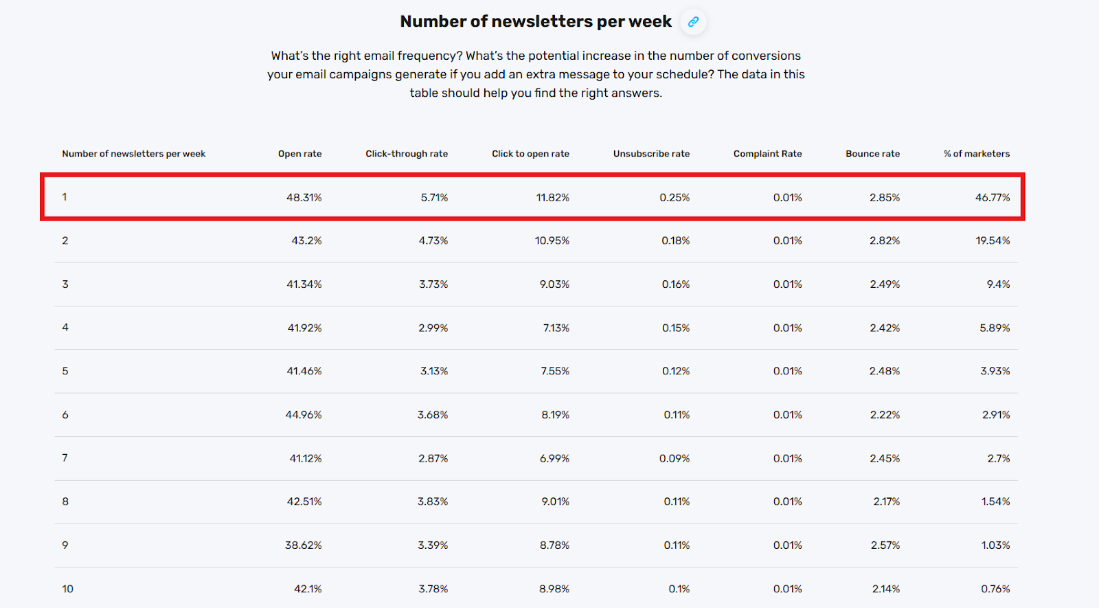Click the 4.73% click-through rate cell
The image size is (1099, 608).
pyautogui.click(x=433, y=241)
